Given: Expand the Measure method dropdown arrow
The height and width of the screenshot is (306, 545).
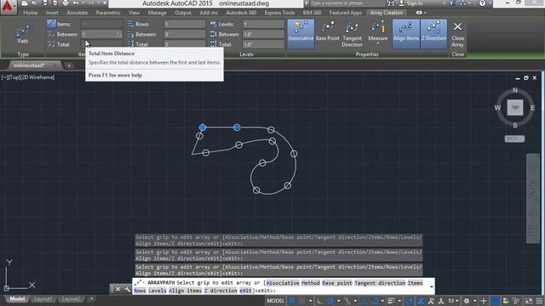Looking at the screenshot, I should 377,43.
